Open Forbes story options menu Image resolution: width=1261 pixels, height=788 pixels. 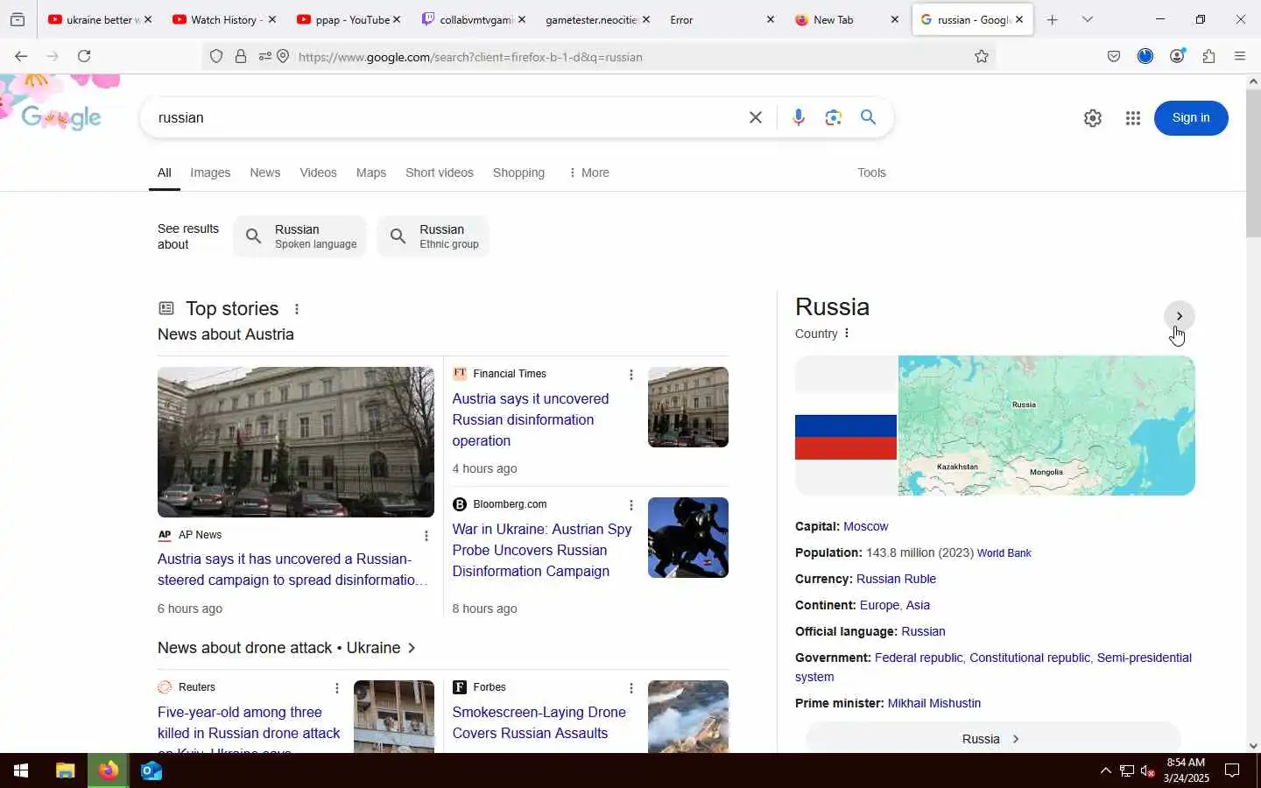[x=630, y=688]
